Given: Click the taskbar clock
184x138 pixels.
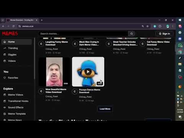Looking at the screenshot, I should tap(180, 111).
